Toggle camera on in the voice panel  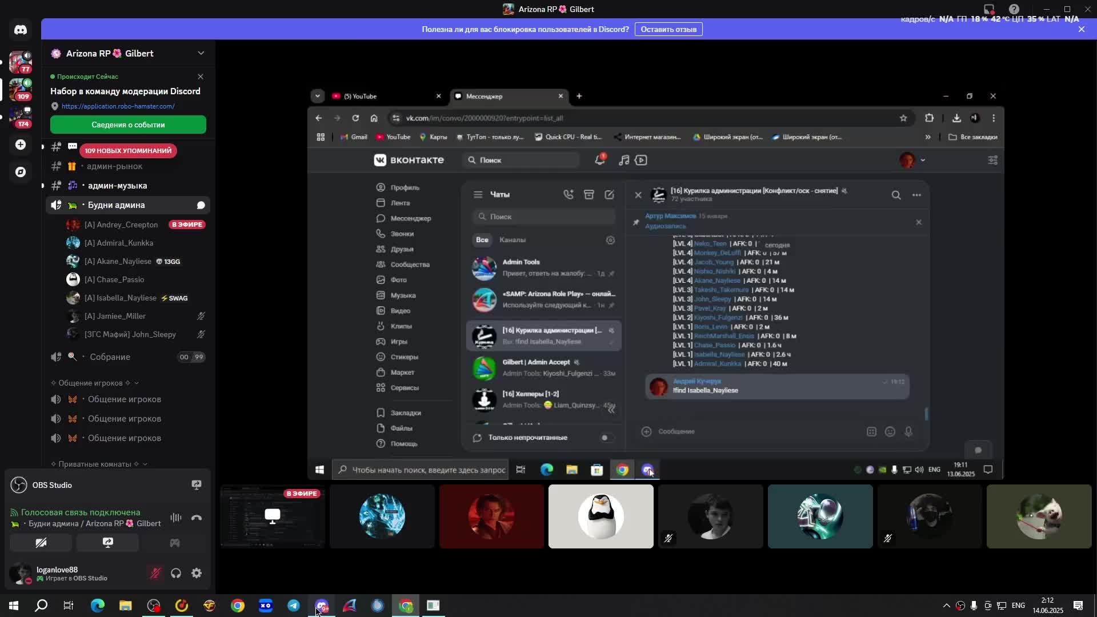(x=41, y=543)
